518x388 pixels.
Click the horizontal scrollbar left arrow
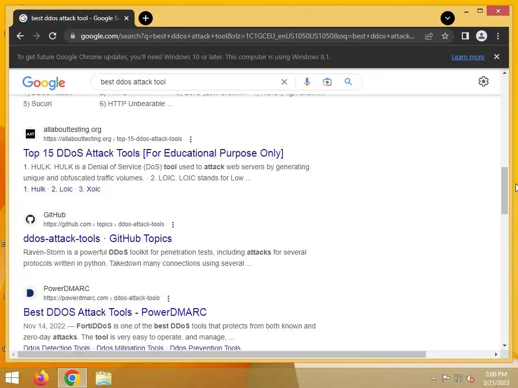13,354
